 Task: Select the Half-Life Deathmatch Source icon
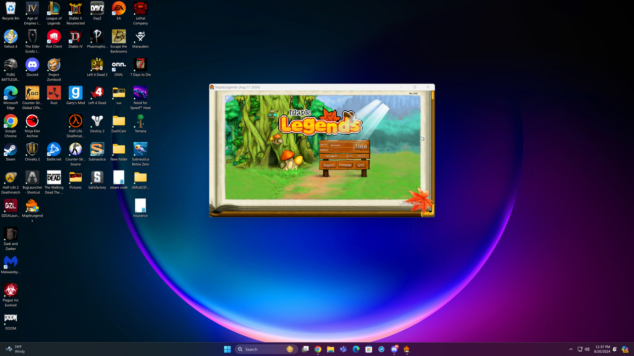(75, 126)
